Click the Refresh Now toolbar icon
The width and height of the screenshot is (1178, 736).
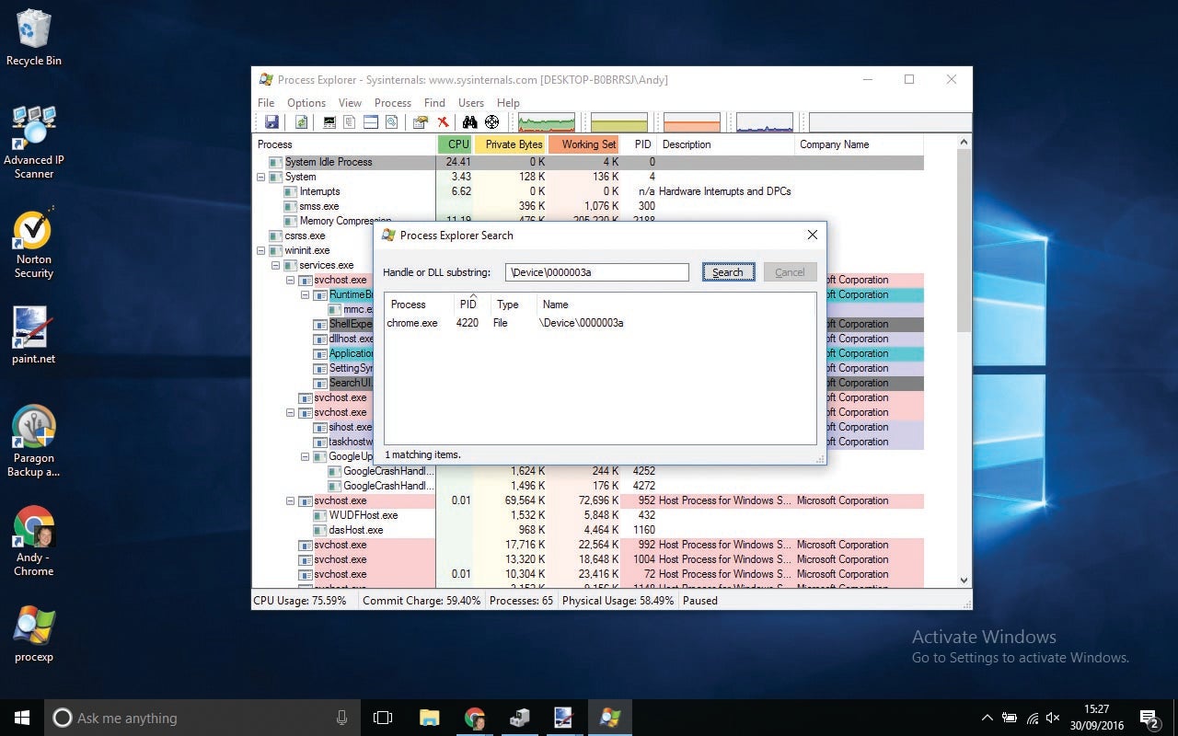click(x=301, y=122)
